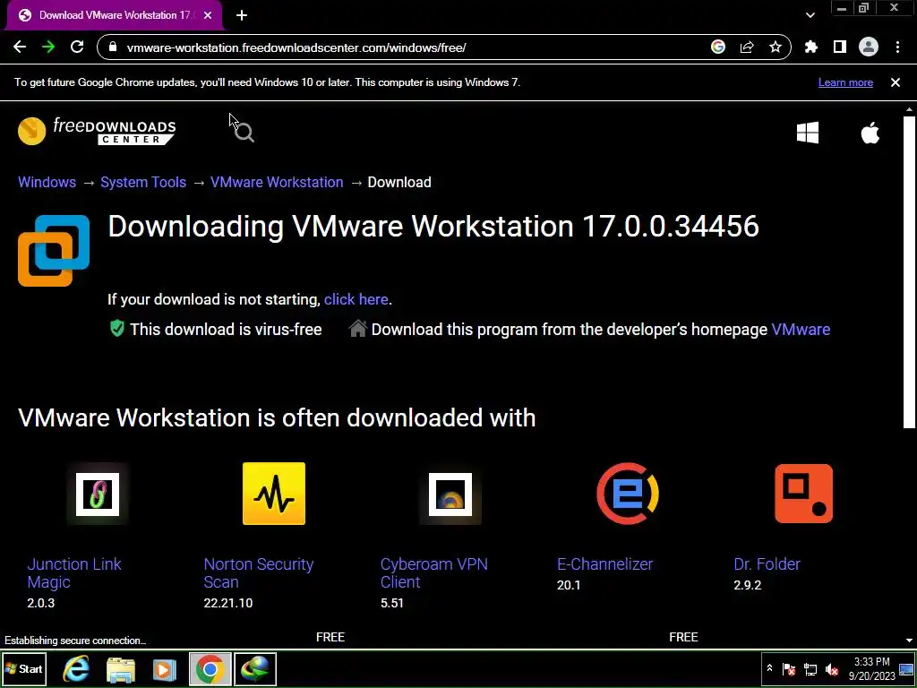
Task: Open the site search magnifier
Action: 244,133
